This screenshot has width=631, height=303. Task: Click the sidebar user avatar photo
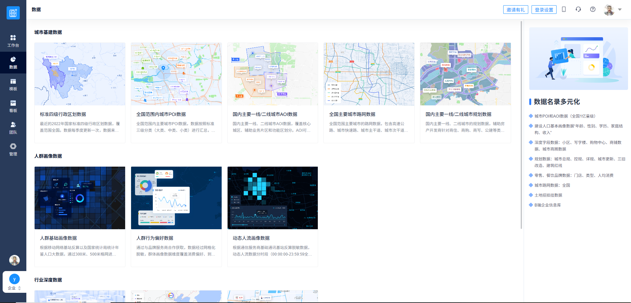[14, 260]
